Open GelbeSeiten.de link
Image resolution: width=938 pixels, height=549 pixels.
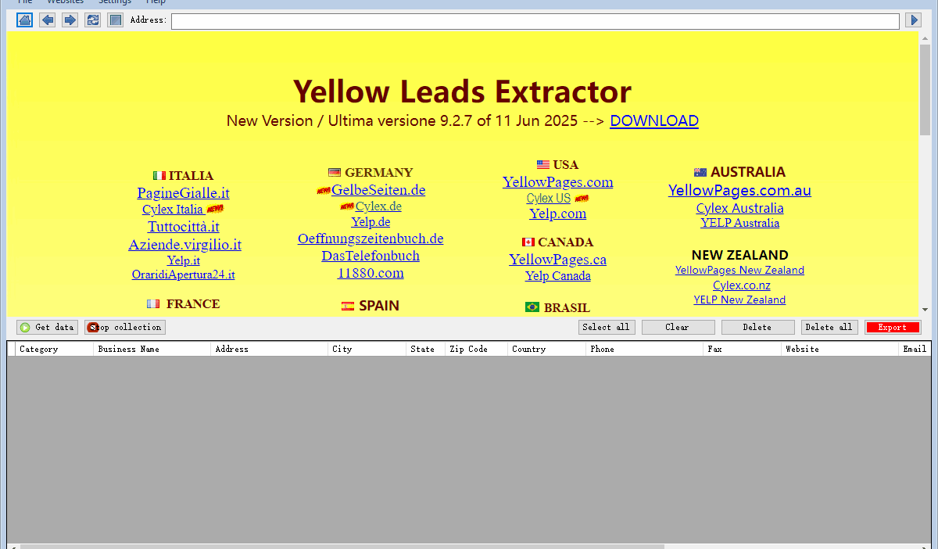click(x=378, y=189)
